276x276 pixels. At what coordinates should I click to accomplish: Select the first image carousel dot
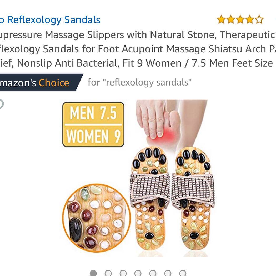[93, 273]
